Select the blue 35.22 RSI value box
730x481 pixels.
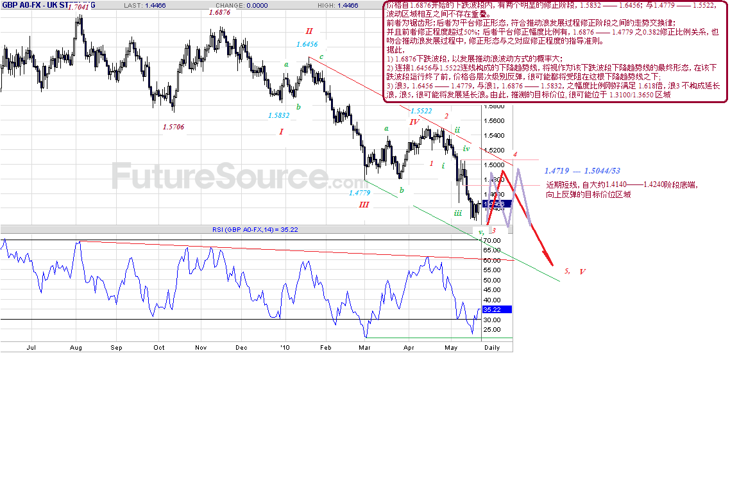tap(497, 309)
